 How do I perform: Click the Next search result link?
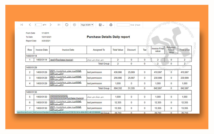coord(138,25)
